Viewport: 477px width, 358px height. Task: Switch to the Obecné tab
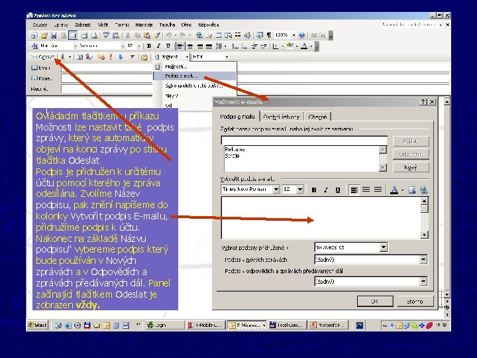(317, 117)
